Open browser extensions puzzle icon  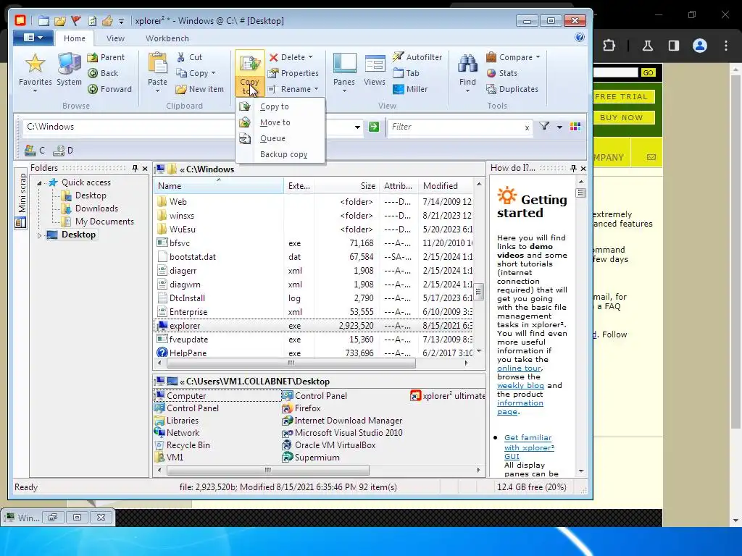click(609, 46)
